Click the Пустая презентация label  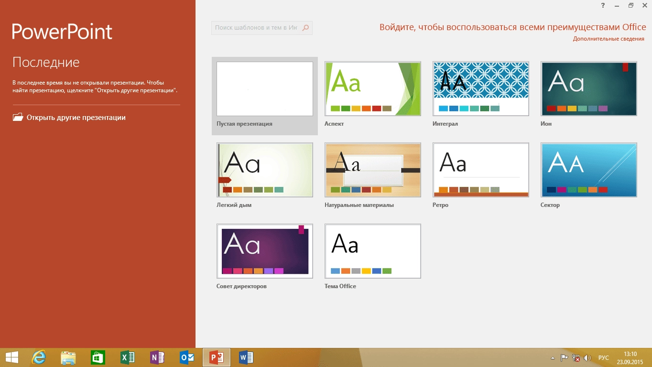[x=244, y=124]
